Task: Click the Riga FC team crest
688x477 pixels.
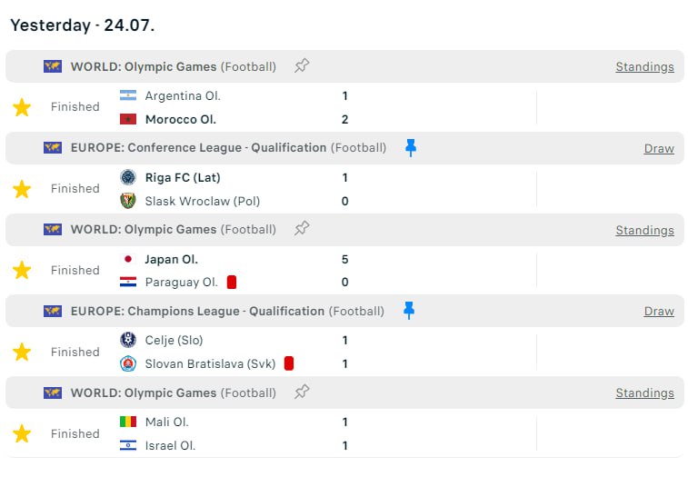Action: (x=128, y=177)
